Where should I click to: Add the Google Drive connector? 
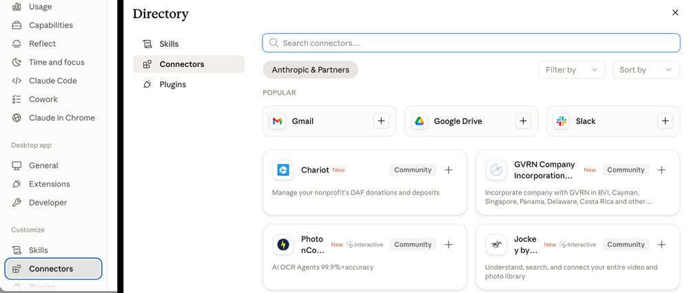coord(523,121)
